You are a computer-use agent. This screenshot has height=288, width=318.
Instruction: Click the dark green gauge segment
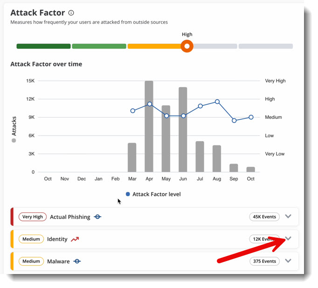point(43,46)
